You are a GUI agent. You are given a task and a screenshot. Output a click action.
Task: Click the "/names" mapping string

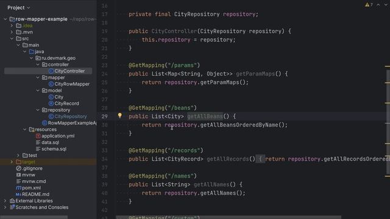181,176
